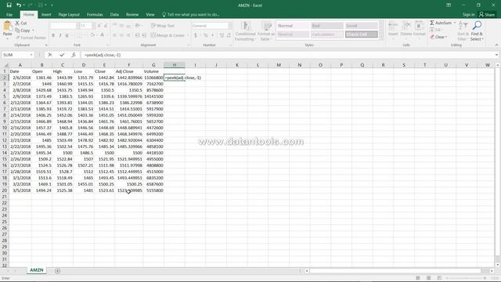
Task: Click the Adj Close header cell
Action: point(128,71)
